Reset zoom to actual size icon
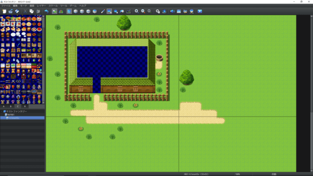The height and width of the screenshot is (176, 313). (149, 11)
